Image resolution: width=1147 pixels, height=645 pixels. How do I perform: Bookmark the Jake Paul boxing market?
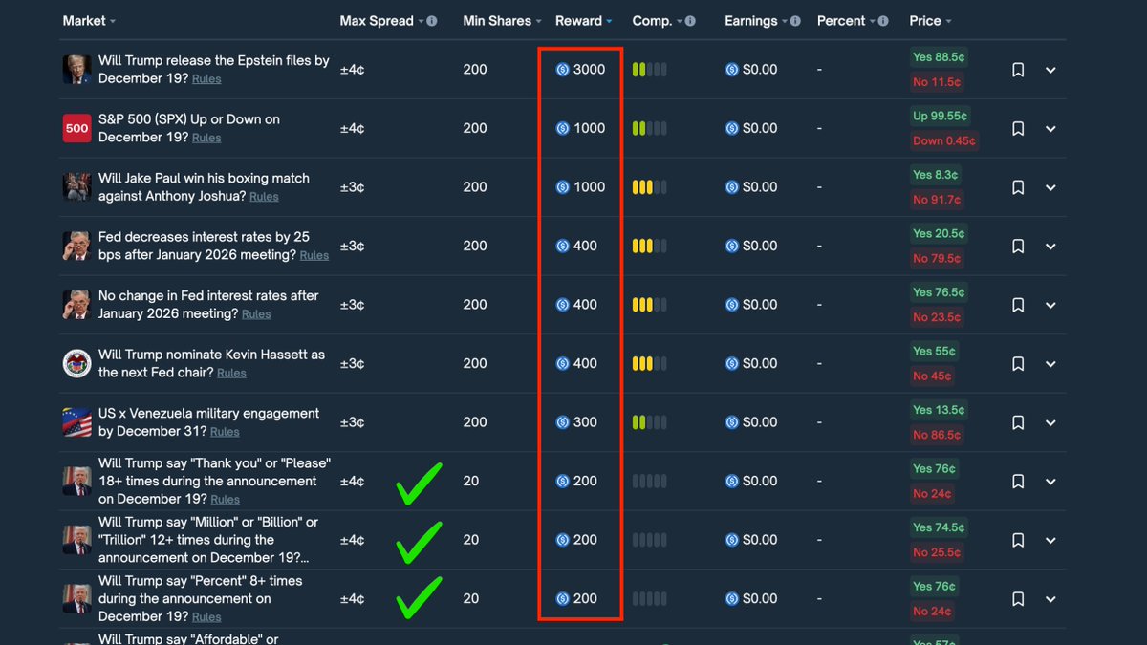pos(1018,186)
